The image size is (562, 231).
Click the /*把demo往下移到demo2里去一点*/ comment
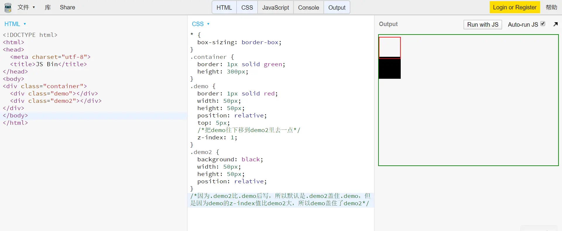point(249,130)
